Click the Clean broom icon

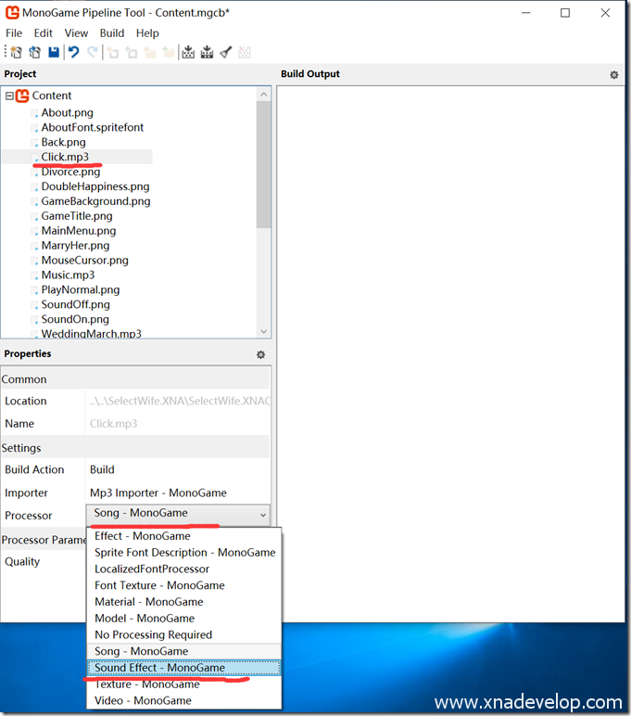coord(225,53)
